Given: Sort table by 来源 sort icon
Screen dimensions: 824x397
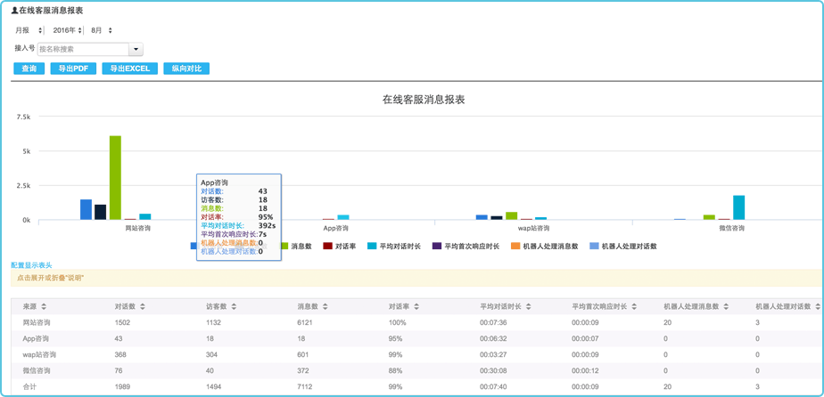Looking at the screenshot, I should click(x=45, y=306).
